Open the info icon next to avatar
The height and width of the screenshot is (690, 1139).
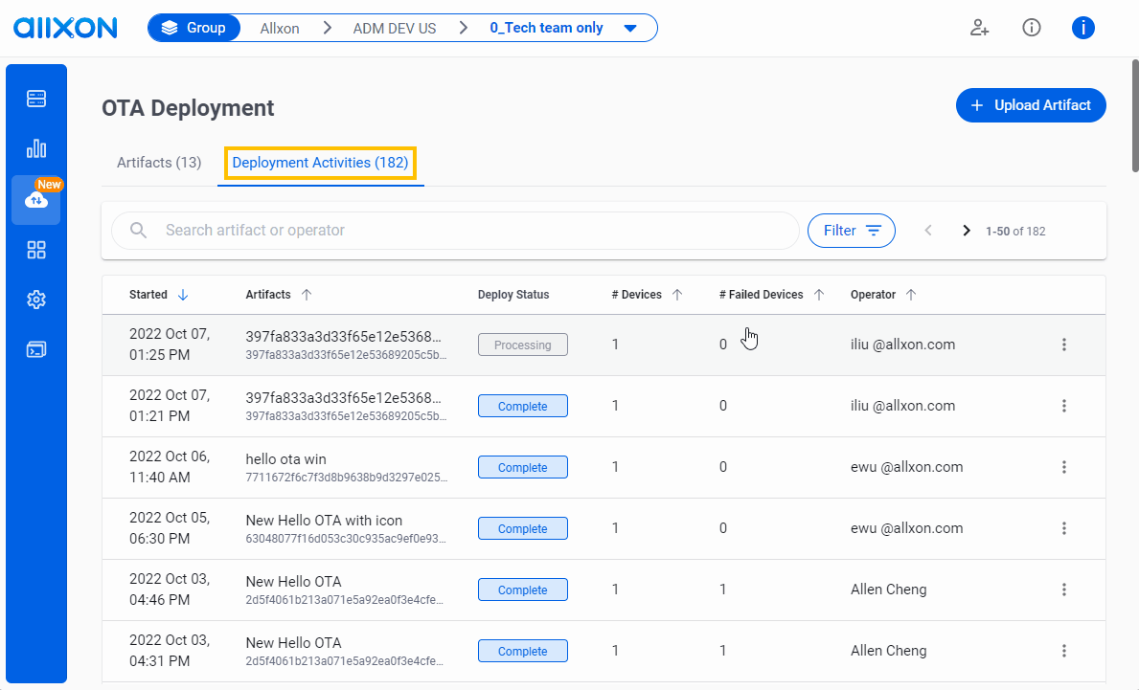1032,28
